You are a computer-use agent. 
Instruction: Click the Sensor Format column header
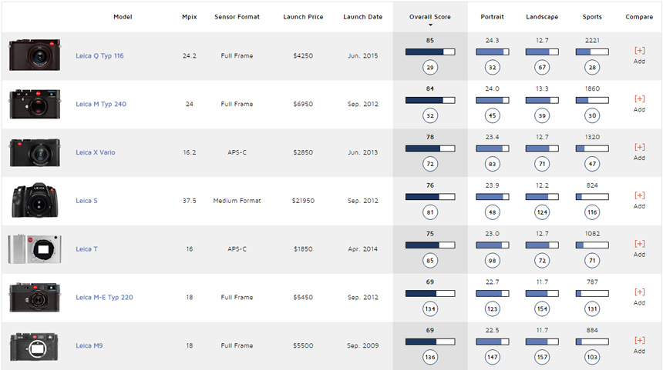(237, 17)
